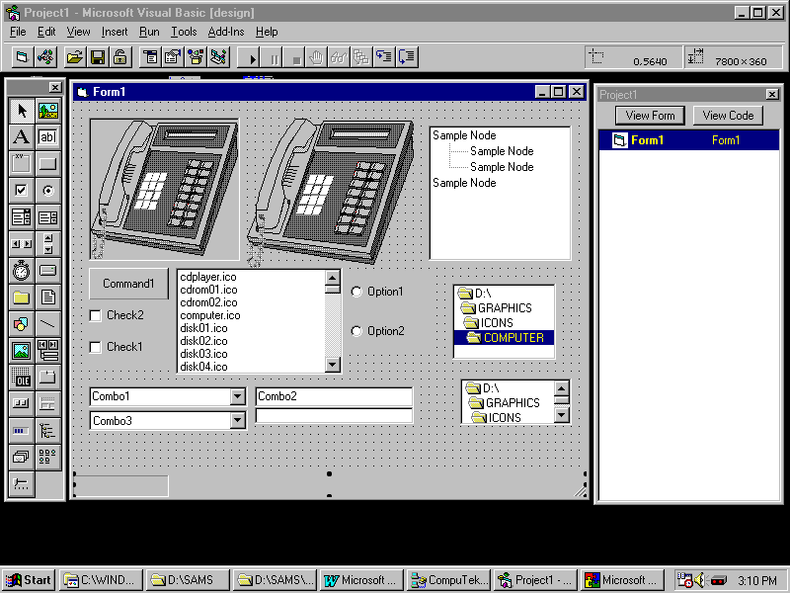Toggle the Check1 checkbox on the form
The height and width of the screenshot is (593, 790).
coord(96,347)
